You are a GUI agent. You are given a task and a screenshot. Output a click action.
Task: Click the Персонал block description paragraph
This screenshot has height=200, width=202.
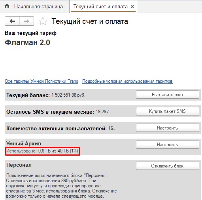61,186
